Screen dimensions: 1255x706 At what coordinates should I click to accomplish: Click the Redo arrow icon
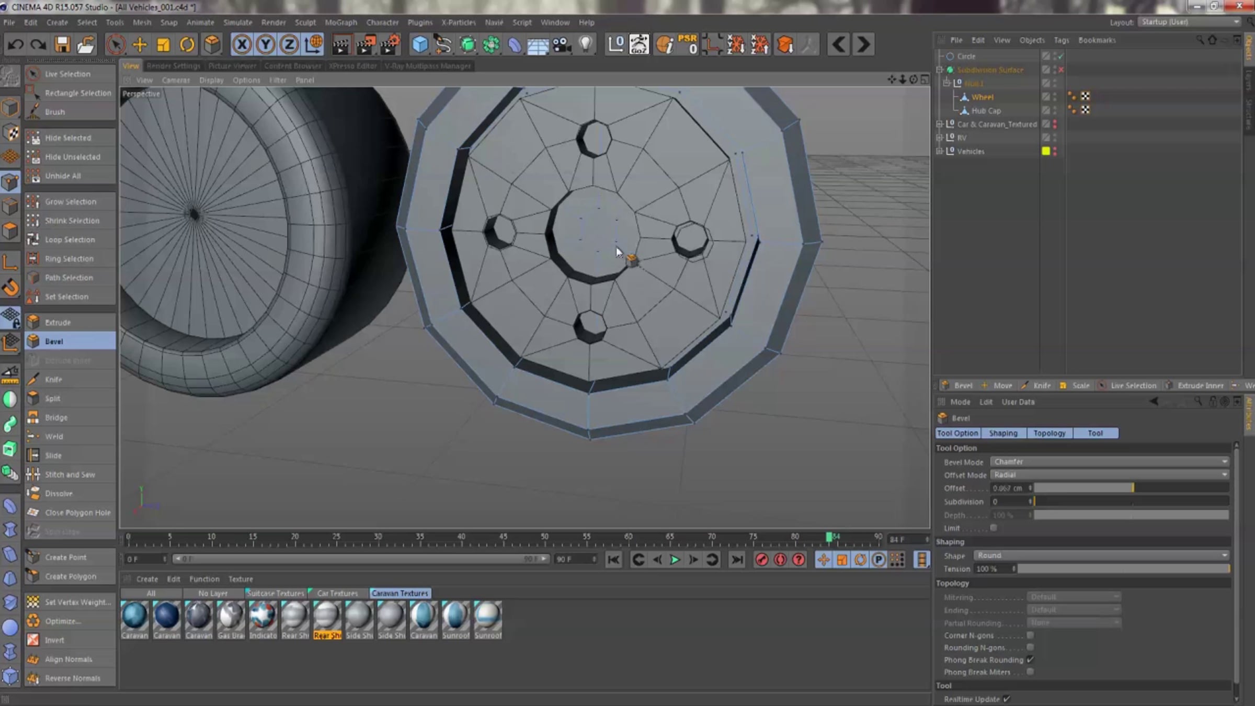38,44
